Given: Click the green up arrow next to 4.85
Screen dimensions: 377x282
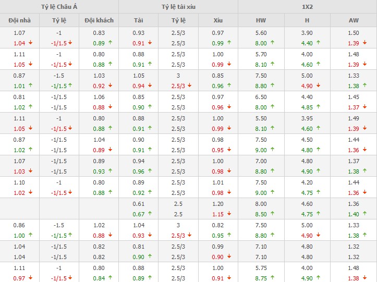Looking at the screenshot, I should click(x=318, y=107).
